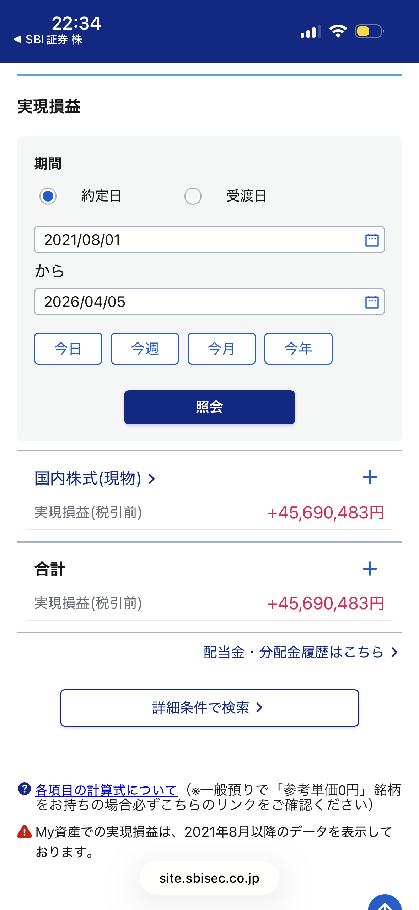Select the 約定日 radio button

pos(48,196)
